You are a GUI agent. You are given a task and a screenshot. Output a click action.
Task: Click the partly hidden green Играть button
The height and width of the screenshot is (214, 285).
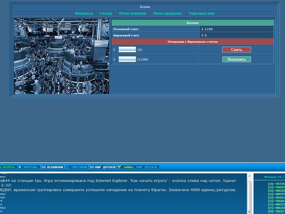point(8,167)
